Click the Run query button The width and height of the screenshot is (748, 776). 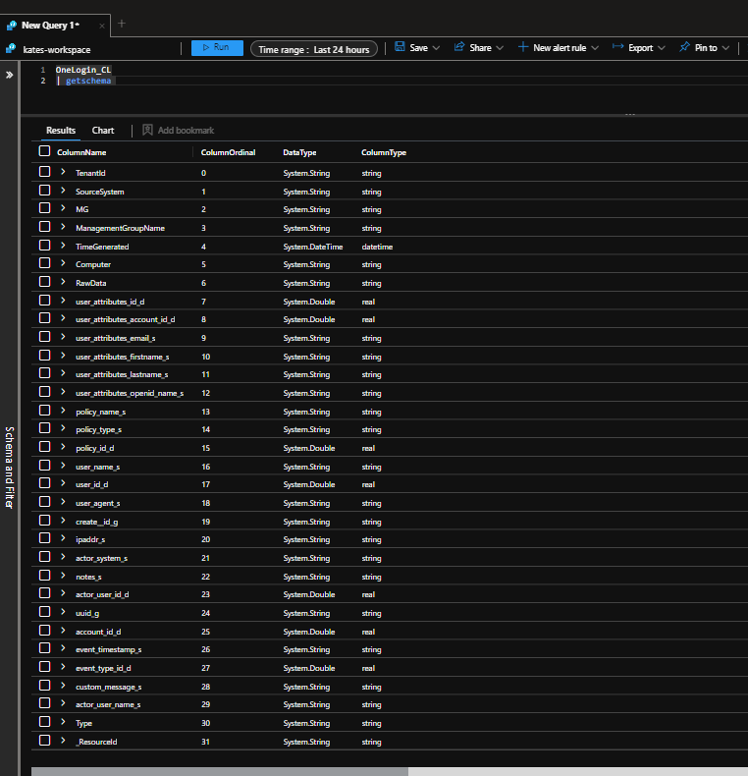217,48
